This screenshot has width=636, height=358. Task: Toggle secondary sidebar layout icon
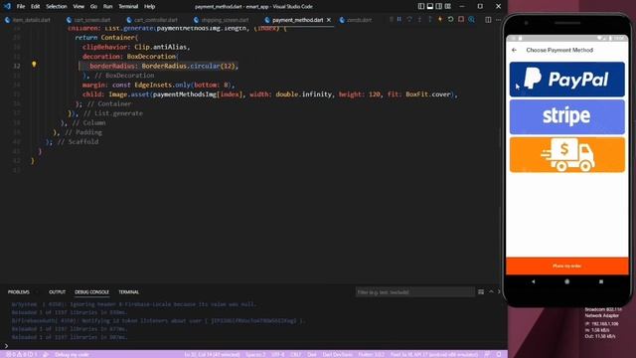(x=439, y=7)
